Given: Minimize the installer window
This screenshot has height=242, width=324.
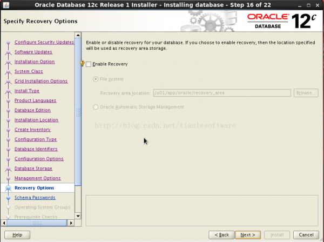Looking at the screenshot, I should [299, 5].
